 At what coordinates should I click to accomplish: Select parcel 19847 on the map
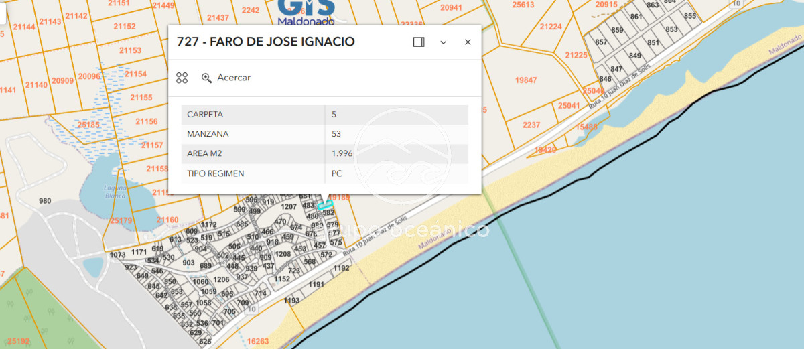526,80
